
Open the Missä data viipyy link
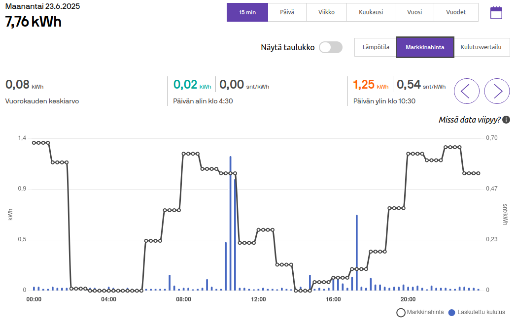click(x=470, y=120)
